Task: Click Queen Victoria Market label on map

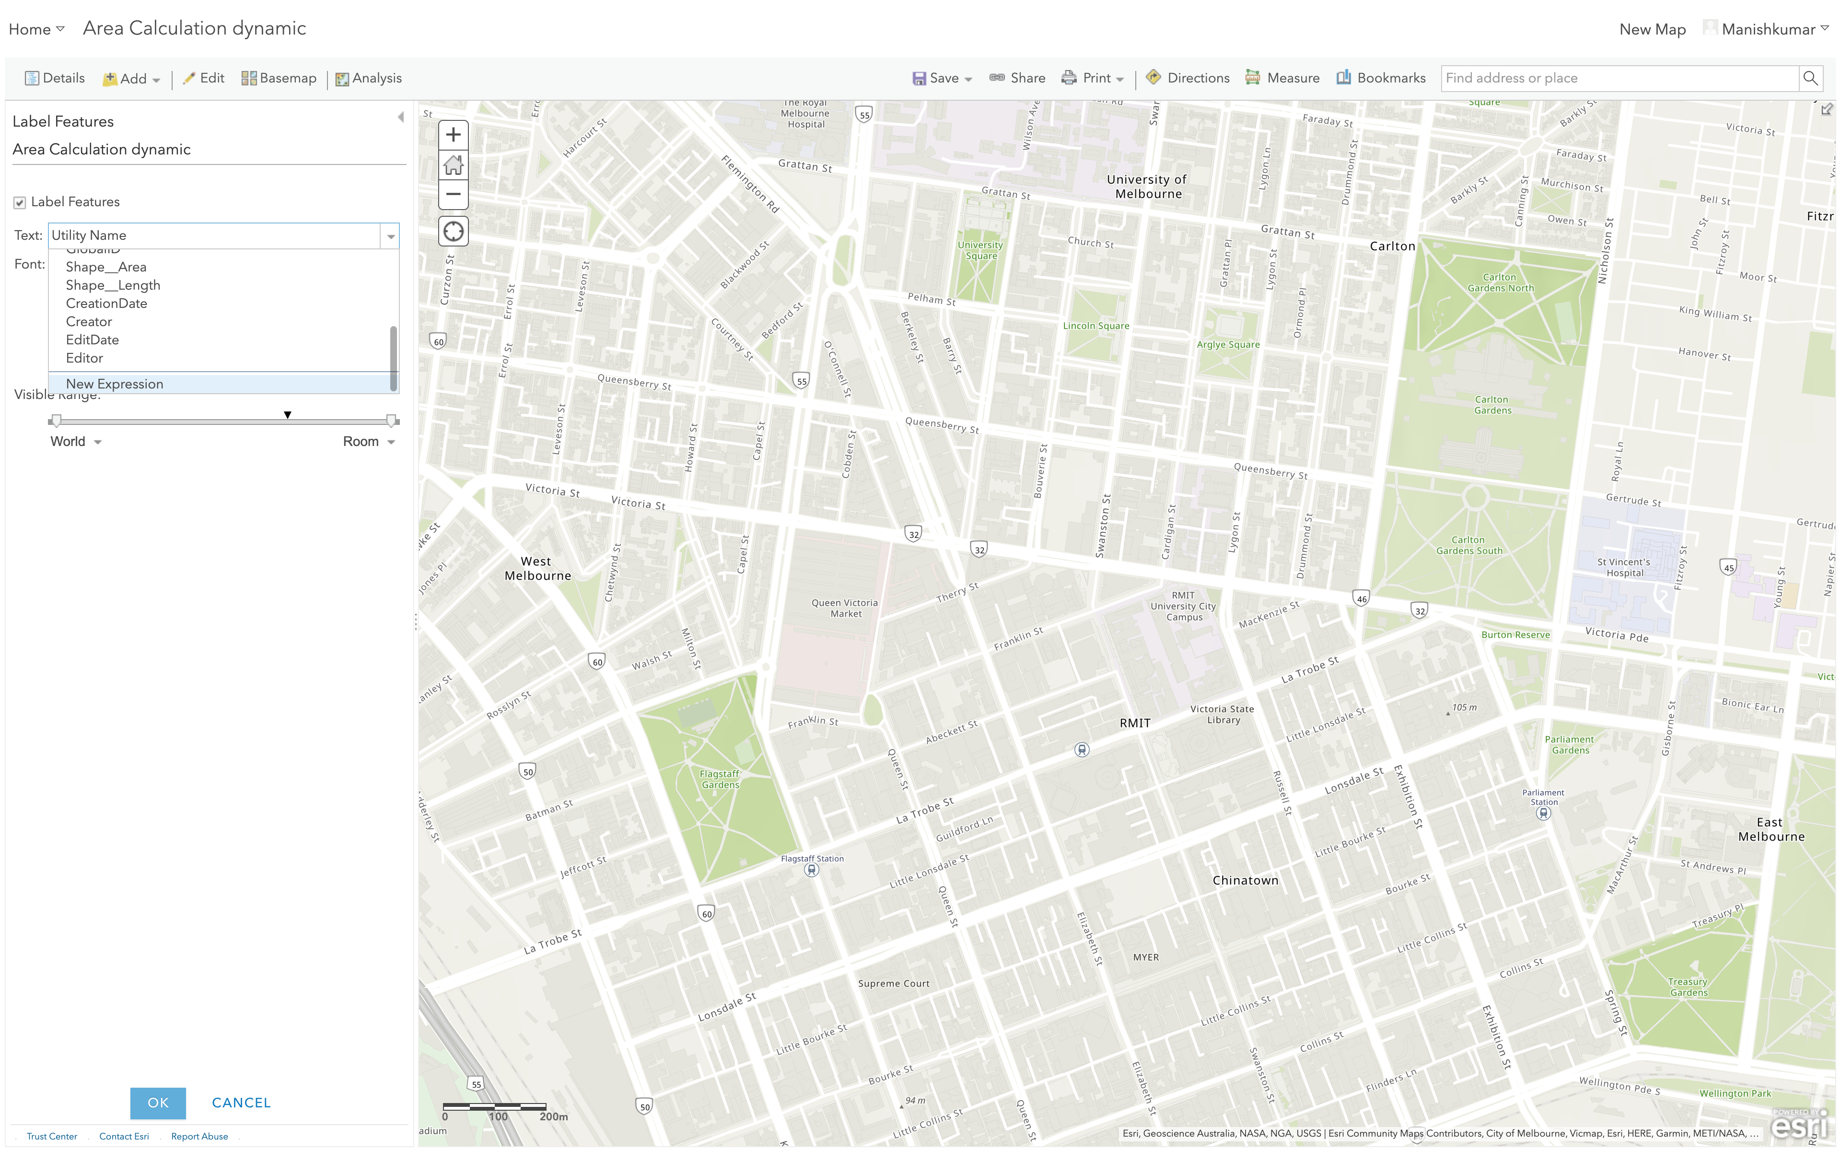Action: (844, 608)
